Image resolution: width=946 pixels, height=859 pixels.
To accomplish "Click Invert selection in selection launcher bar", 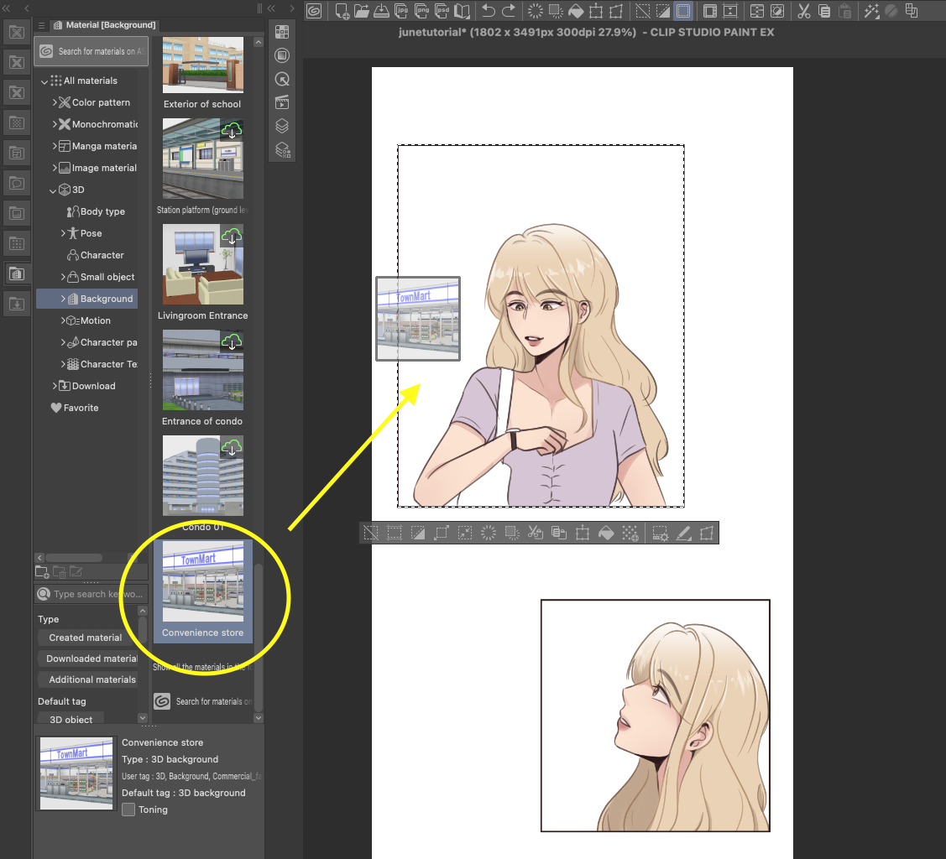I will coord(417,533).
